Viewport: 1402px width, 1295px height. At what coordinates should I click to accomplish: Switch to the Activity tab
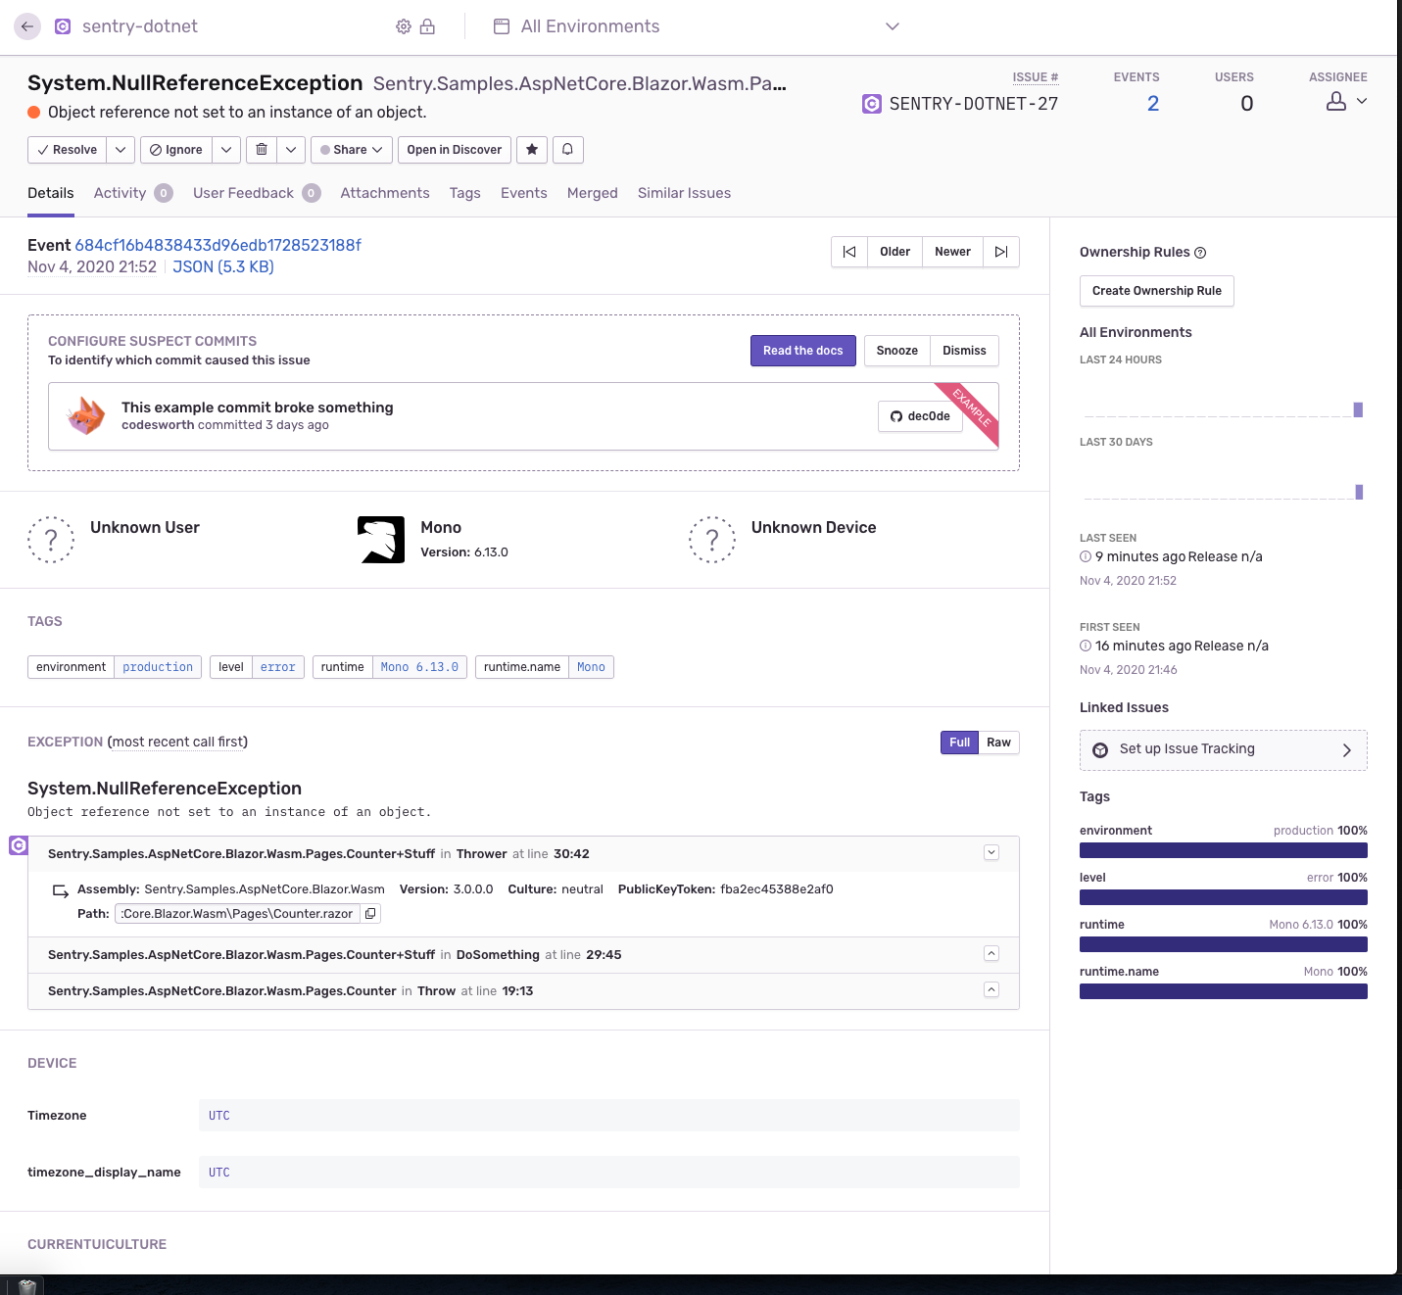tap(133, 193)
